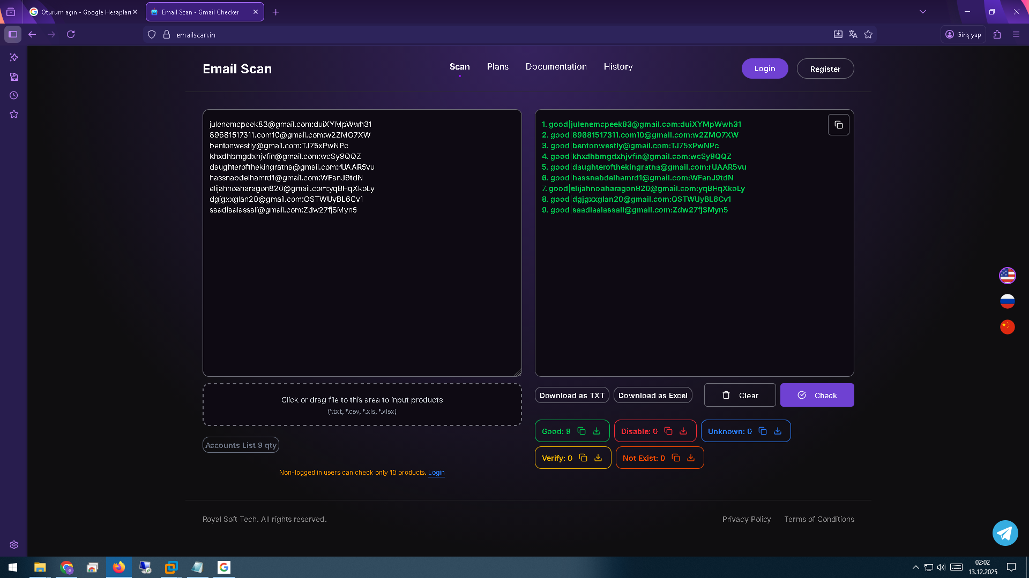Click the purple Login button
The image size is (1029, 578).
[765, 69]
